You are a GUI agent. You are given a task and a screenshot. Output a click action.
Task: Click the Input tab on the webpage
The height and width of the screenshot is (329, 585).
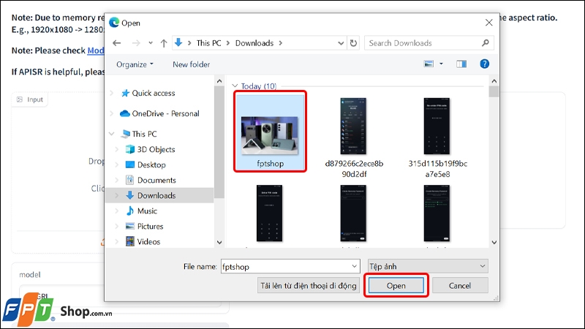(30, 99)
